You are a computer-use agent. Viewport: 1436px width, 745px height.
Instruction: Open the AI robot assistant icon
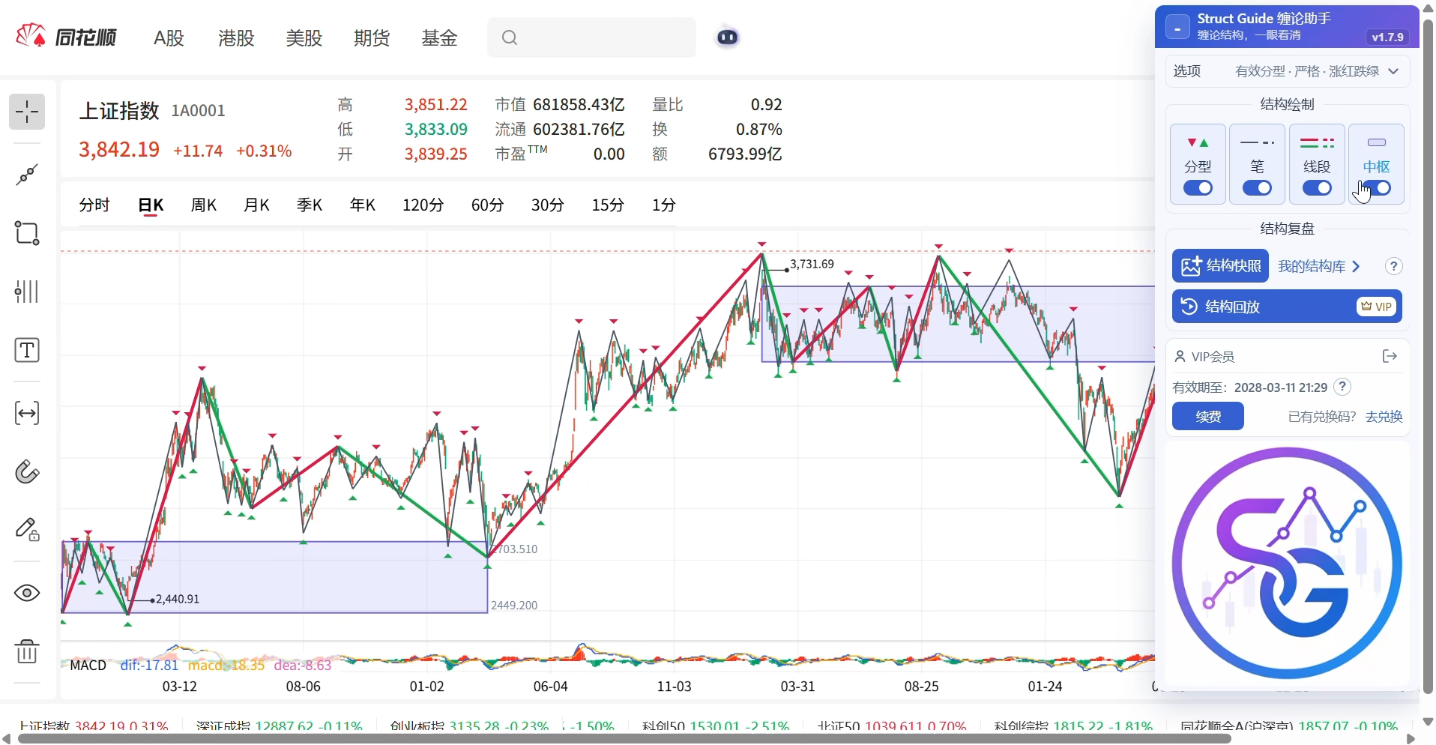point(727,37)
